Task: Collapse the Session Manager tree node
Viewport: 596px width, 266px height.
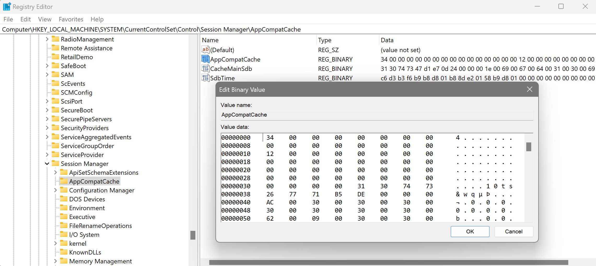Action: (47, 164)
